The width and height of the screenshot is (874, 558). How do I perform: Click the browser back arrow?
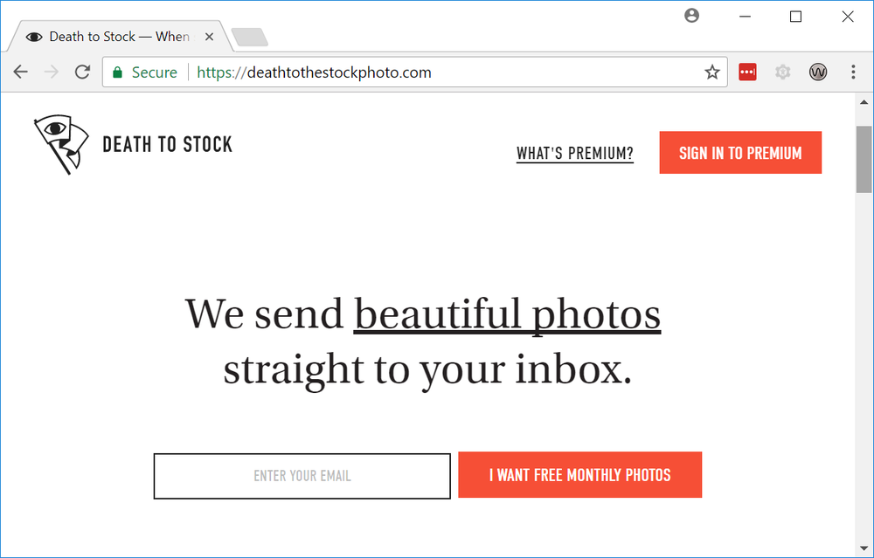[x=21, y=72]
